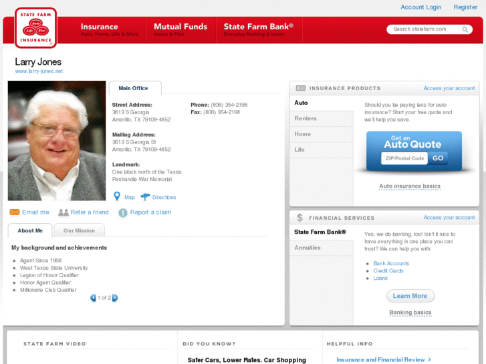Viewport: 486px width, 364px height.
Task: Select the About Me tab
Action: click(30, 230)
